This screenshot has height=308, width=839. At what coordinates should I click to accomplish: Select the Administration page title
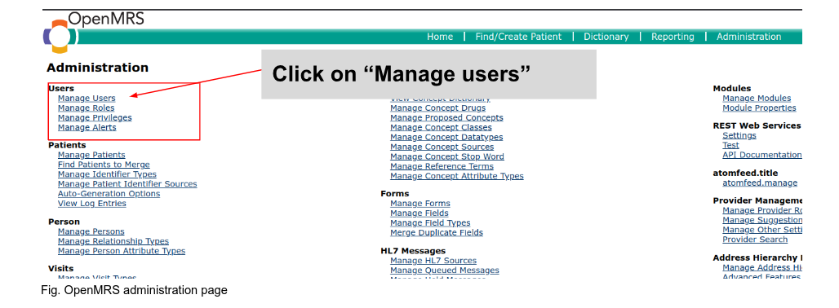tap(97, 68)
